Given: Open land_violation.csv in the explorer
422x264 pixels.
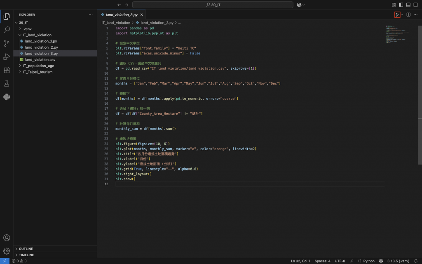Looking at the screenshot, I should [40, 59].
